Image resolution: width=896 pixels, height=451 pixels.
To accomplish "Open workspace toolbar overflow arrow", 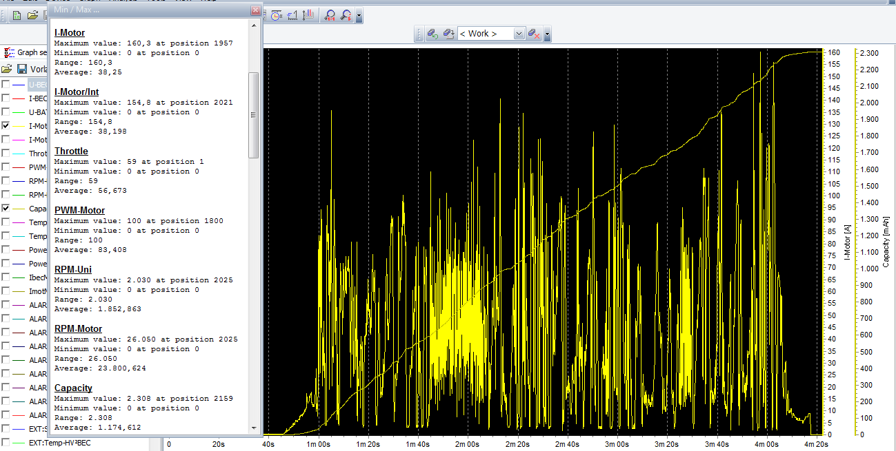I will (547, 34).
